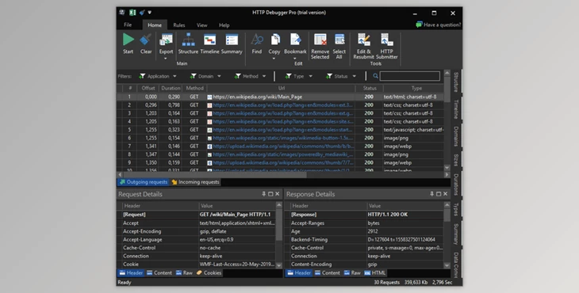Open the Timeline view

209,44
